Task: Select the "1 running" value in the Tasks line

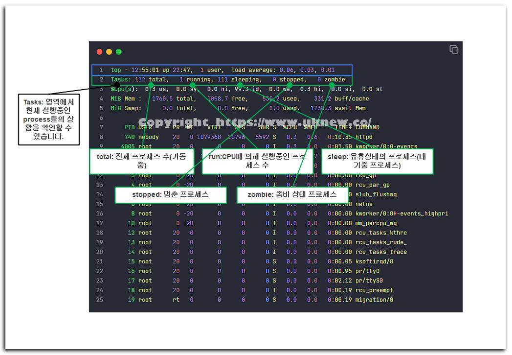Action: 195,79
